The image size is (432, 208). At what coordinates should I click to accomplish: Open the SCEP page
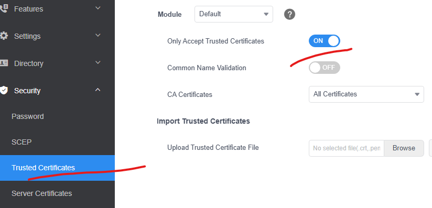click(x=21, y=142)
